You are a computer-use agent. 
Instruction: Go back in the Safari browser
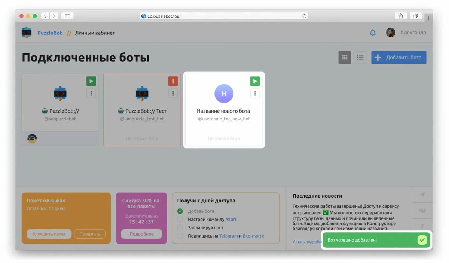pyautogui.click(x=45, y=16)
